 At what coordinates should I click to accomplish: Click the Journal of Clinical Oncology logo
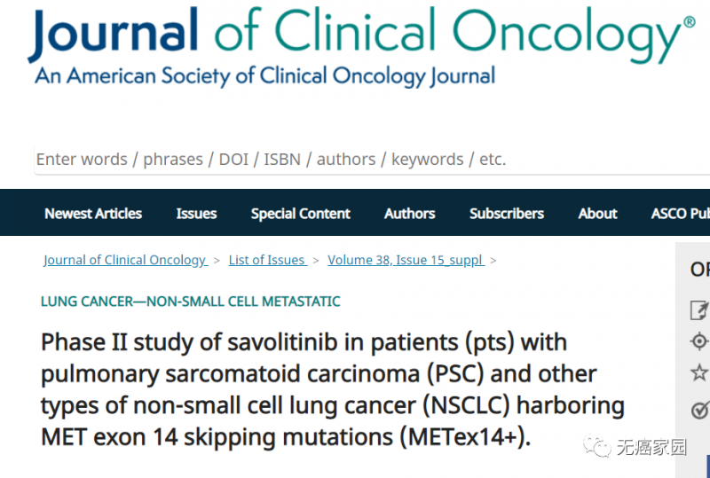(361, 35)
